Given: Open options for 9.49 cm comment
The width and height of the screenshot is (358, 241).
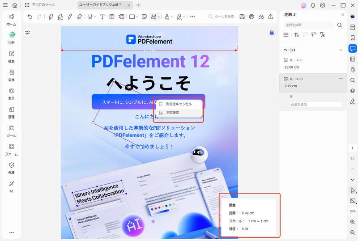Looking at the screenshot, I should (341, 79).
